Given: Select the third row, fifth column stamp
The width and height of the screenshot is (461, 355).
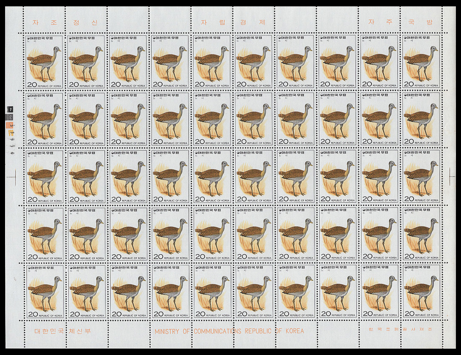Looking at the screenshot, I should click(212, 176).
